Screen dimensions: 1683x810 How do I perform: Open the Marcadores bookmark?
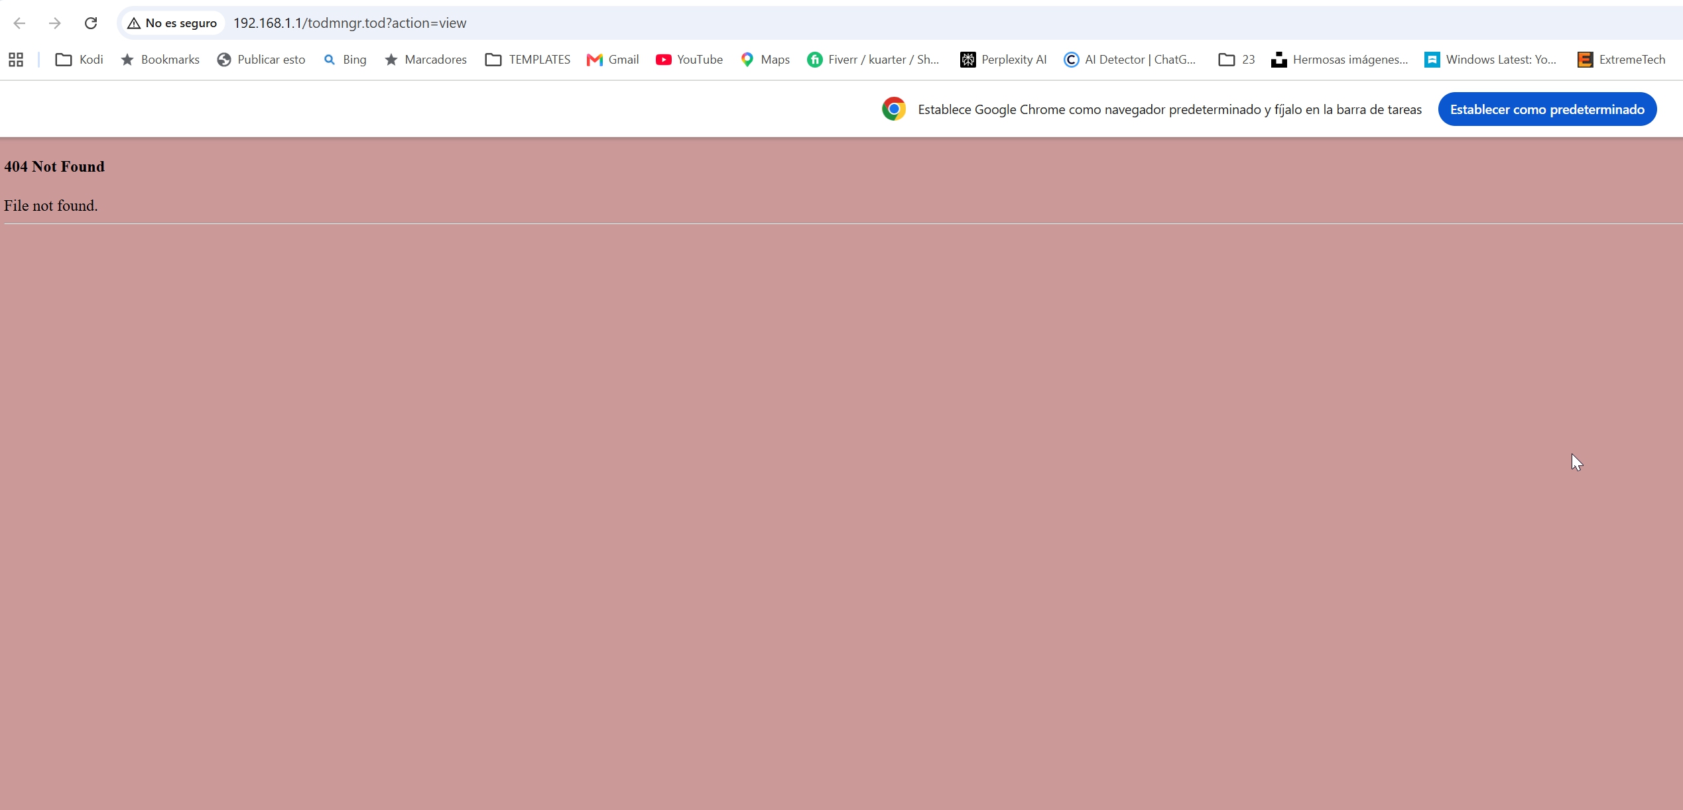click(426, 60)
